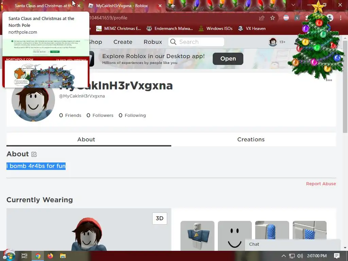Viewport: 348px width, 261px height.
Task: Click Chrome taskbar icon
Action: click(x=38, y=256)
